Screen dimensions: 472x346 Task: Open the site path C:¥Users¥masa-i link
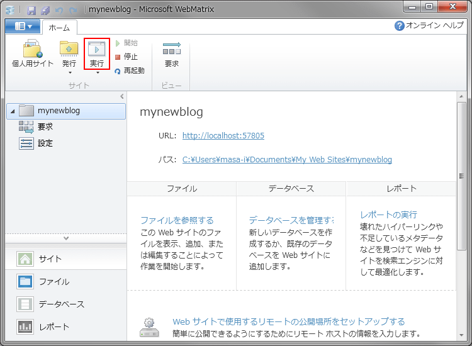click(x=287, y=159)
